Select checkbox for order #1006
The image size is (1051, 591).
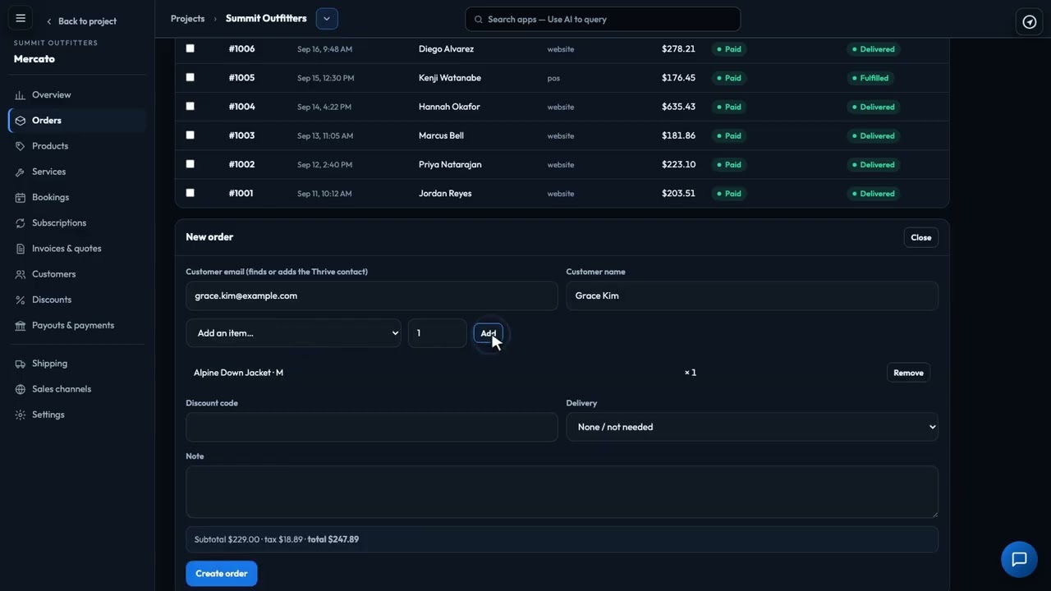click(x=190, y=48)
